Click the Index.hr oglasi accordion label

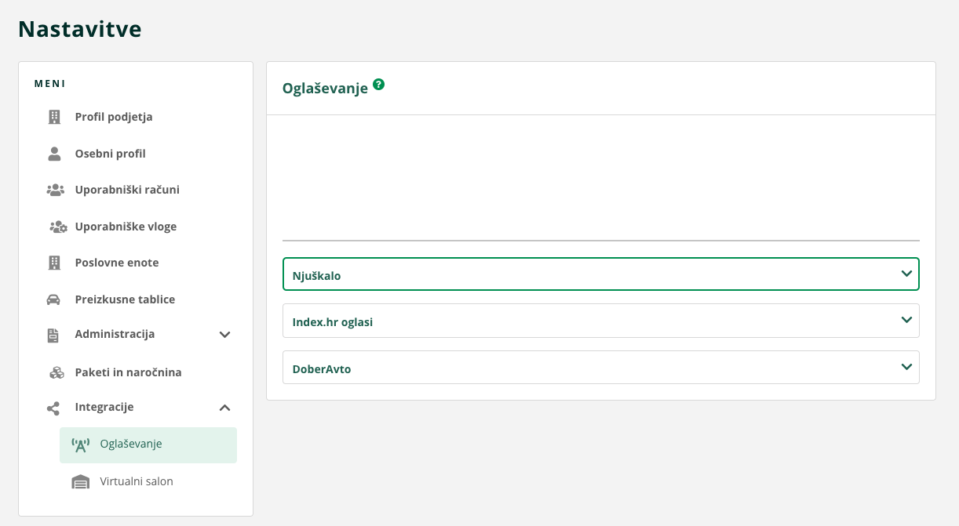333,322
